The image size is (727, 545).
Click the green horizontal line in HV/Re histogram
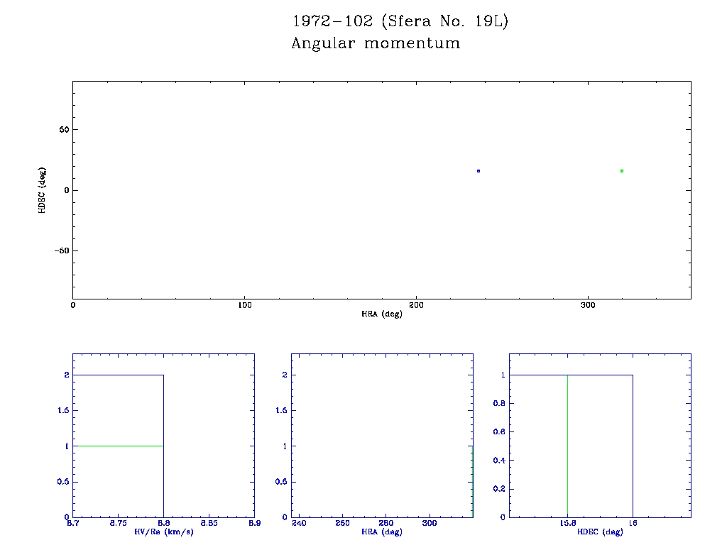click(x=118, y=446)
